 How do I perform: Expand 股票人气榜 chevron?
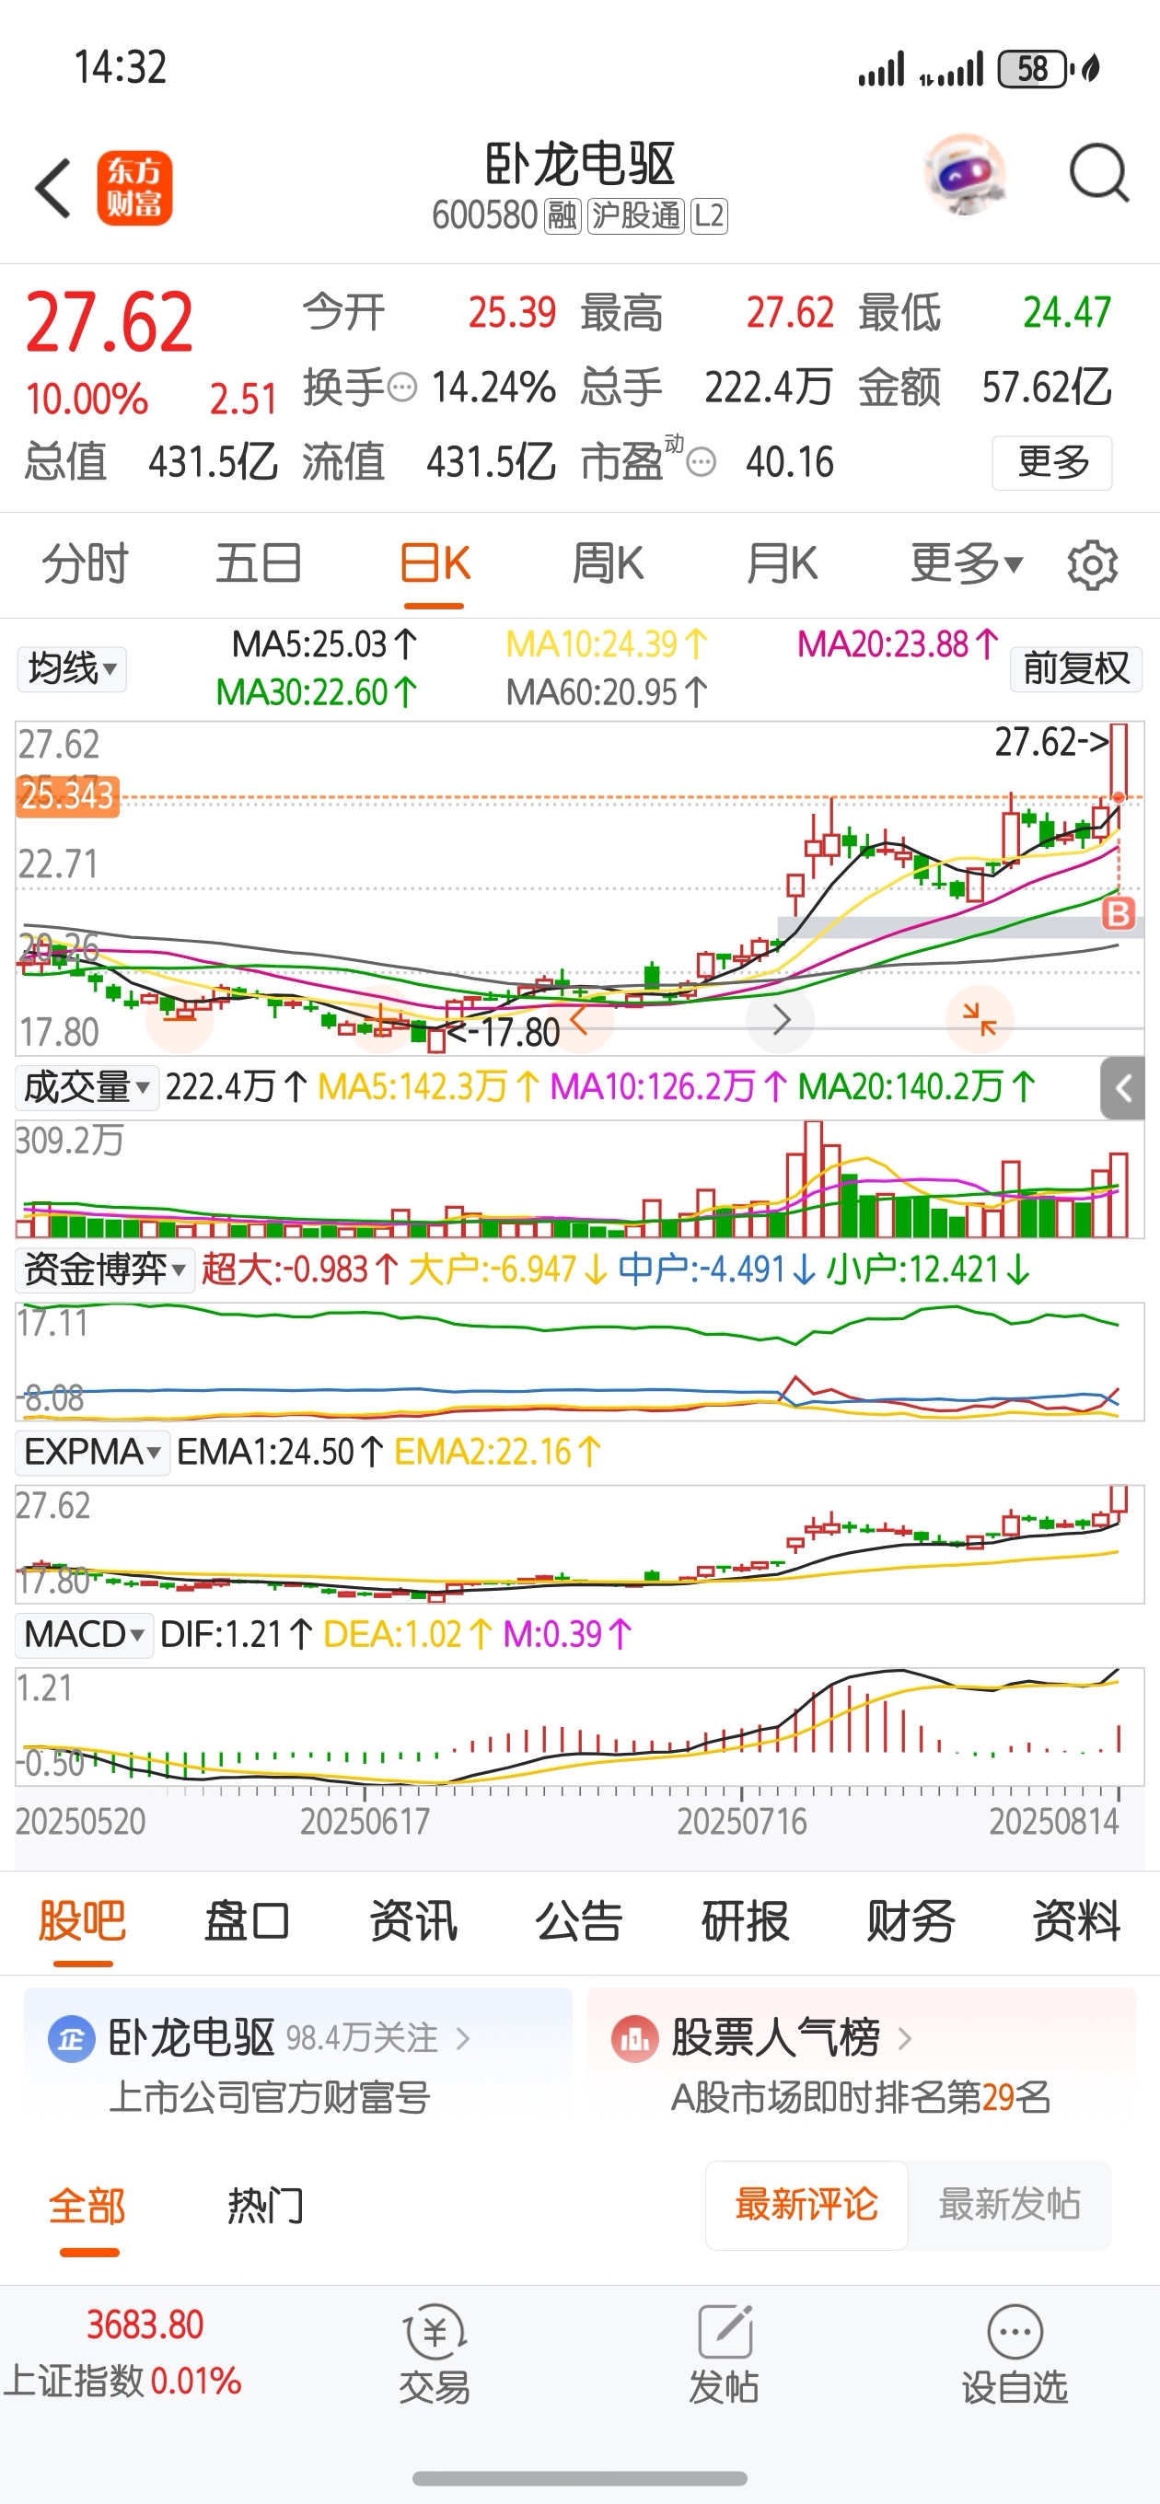point(904,2038)
